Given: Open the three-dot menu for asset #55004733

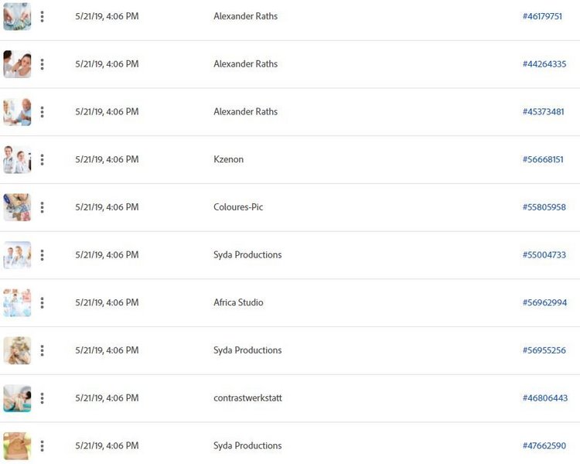Looking at the screenshot, I should coord(43,255).
